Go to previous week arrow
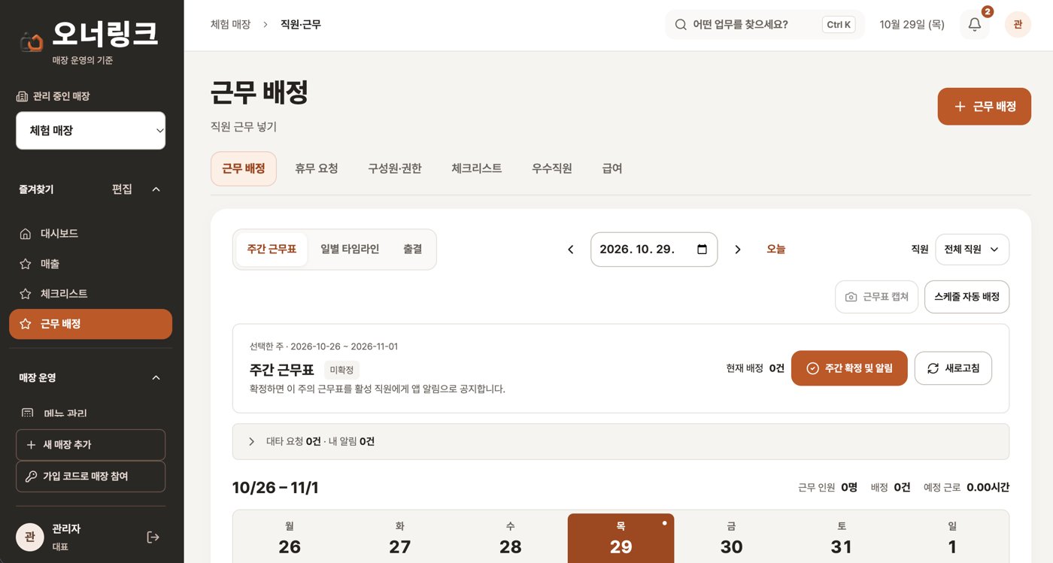Viewport: 1053px width, 563px height. coord(571,250)
